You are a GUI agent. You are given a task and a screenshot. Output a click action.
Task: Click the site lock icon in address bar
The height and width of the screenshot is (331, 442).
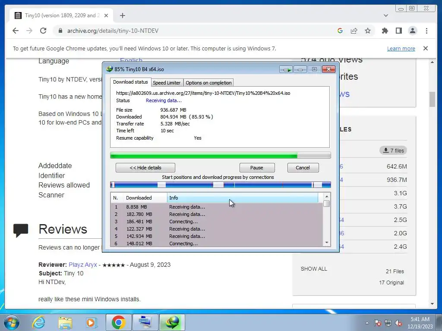(60, 31)
